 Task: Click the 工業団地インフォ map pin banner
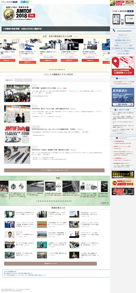pos(123,66)
